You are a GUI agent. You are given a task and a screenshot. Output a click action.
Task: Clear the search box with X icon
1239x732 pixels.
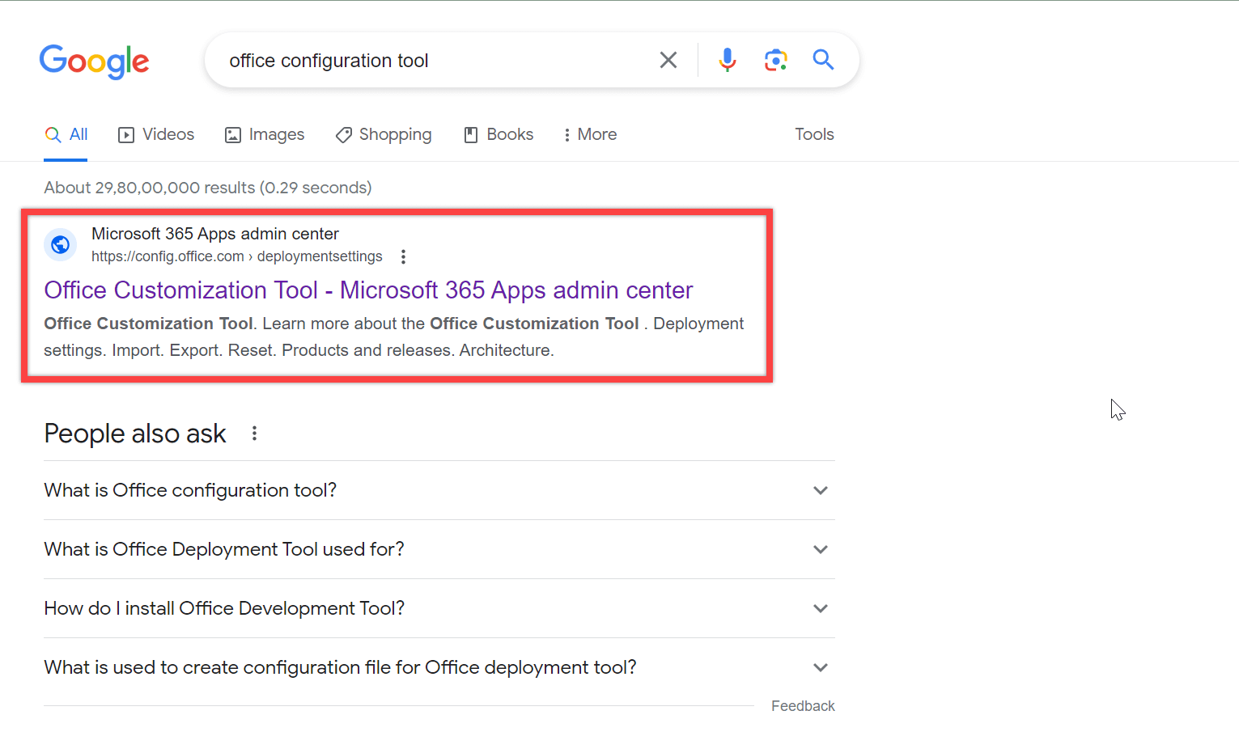click(668, 60)
